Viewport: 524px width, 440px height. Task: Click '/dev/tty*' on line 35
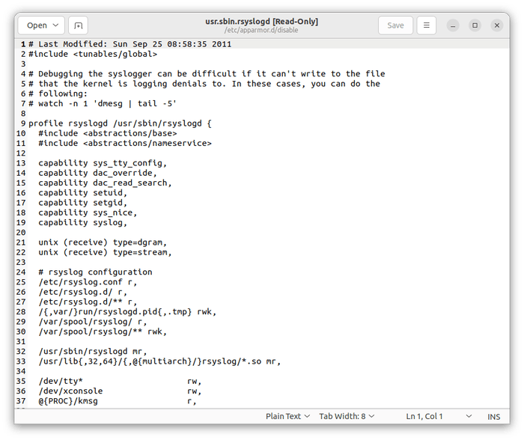click(x=61, y=381)
